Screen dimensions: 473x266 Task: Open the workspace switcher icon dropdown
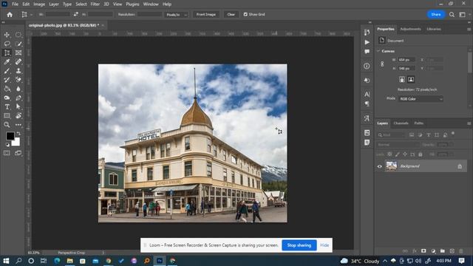click(x=462, y=15)
